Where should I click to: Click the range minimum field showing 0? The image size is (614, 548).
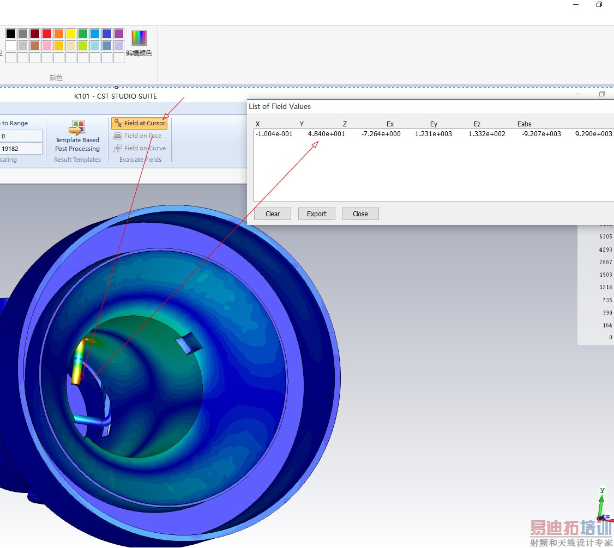[21, 136]
